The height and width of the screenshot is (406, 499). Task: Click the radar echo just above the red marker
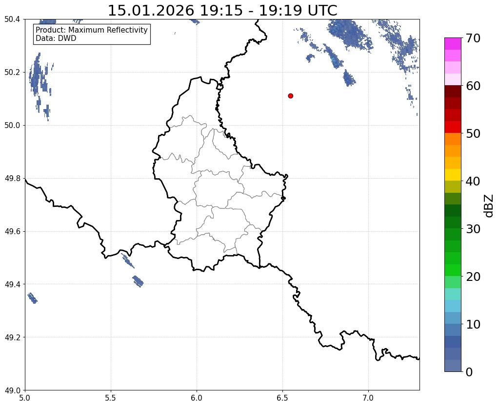310,58
